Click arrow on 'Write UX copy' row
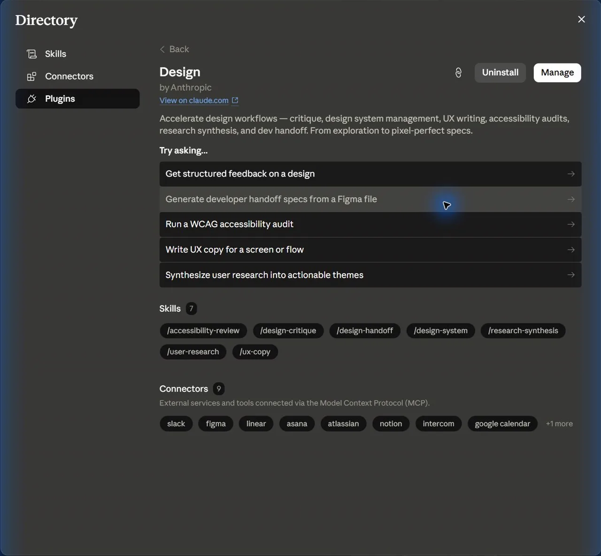This screenshot has height=556, width=601. click(x=571, y=250)
